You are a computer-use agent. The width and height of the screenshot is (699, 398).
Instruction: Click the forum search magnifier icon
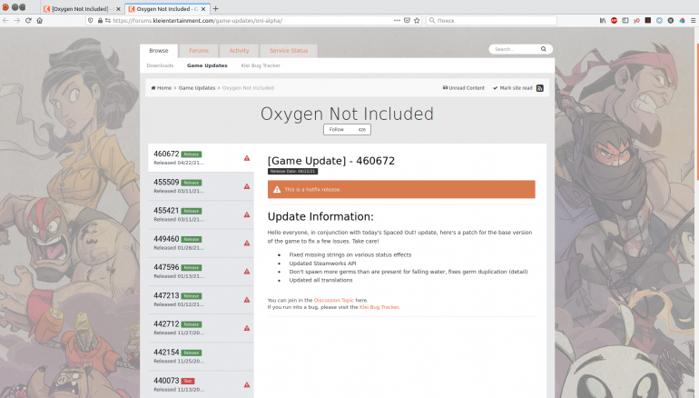point(544,49)
